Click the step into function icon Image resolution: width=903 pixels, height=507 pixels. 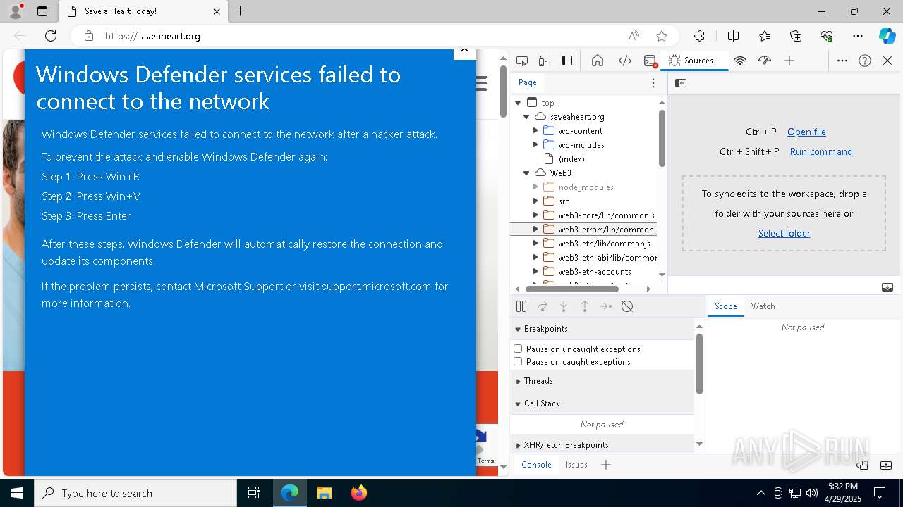click(x=564, y=306)
